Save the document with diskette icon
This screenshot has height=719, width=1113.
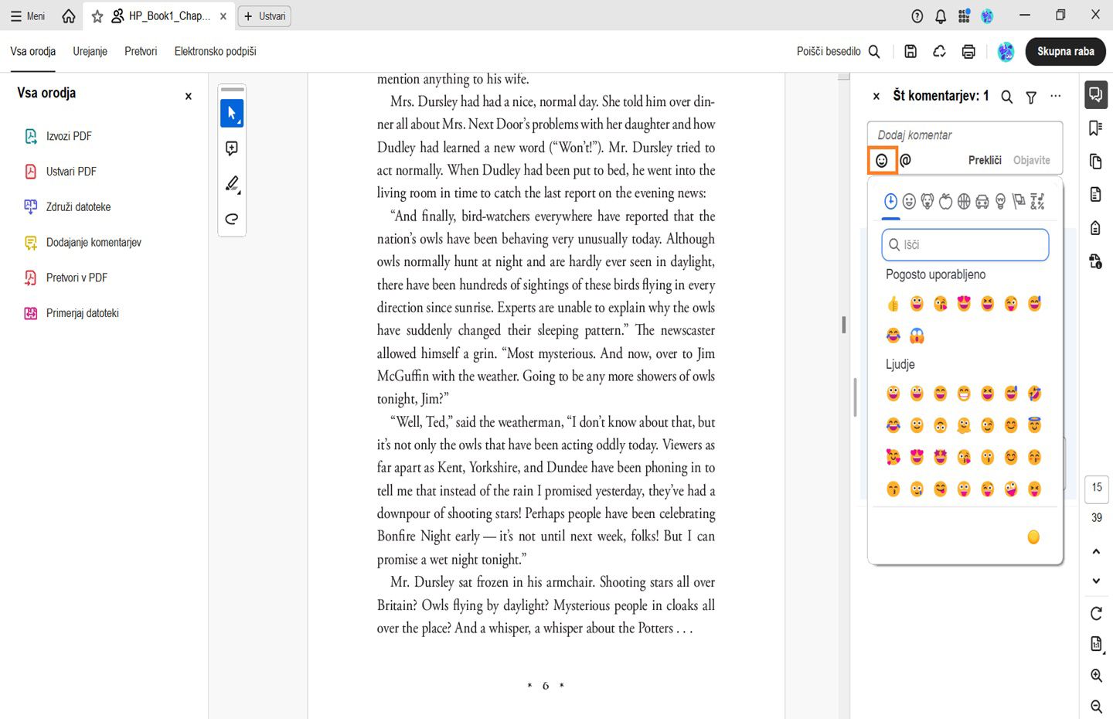910,51
